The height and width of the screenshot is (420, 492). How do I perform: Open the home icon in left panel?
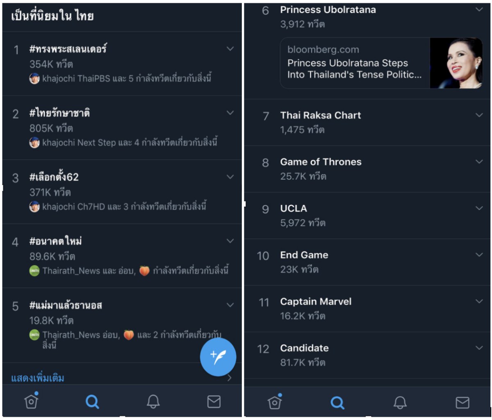tap(31, 401)
